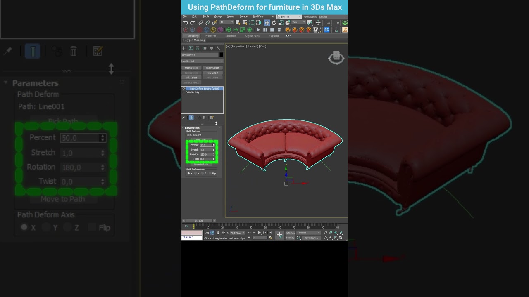Toggle the Window/Crossing selection icon
The height and width of the screenshot is (297, 529).
pyautogui.click(x=259, y=23)
